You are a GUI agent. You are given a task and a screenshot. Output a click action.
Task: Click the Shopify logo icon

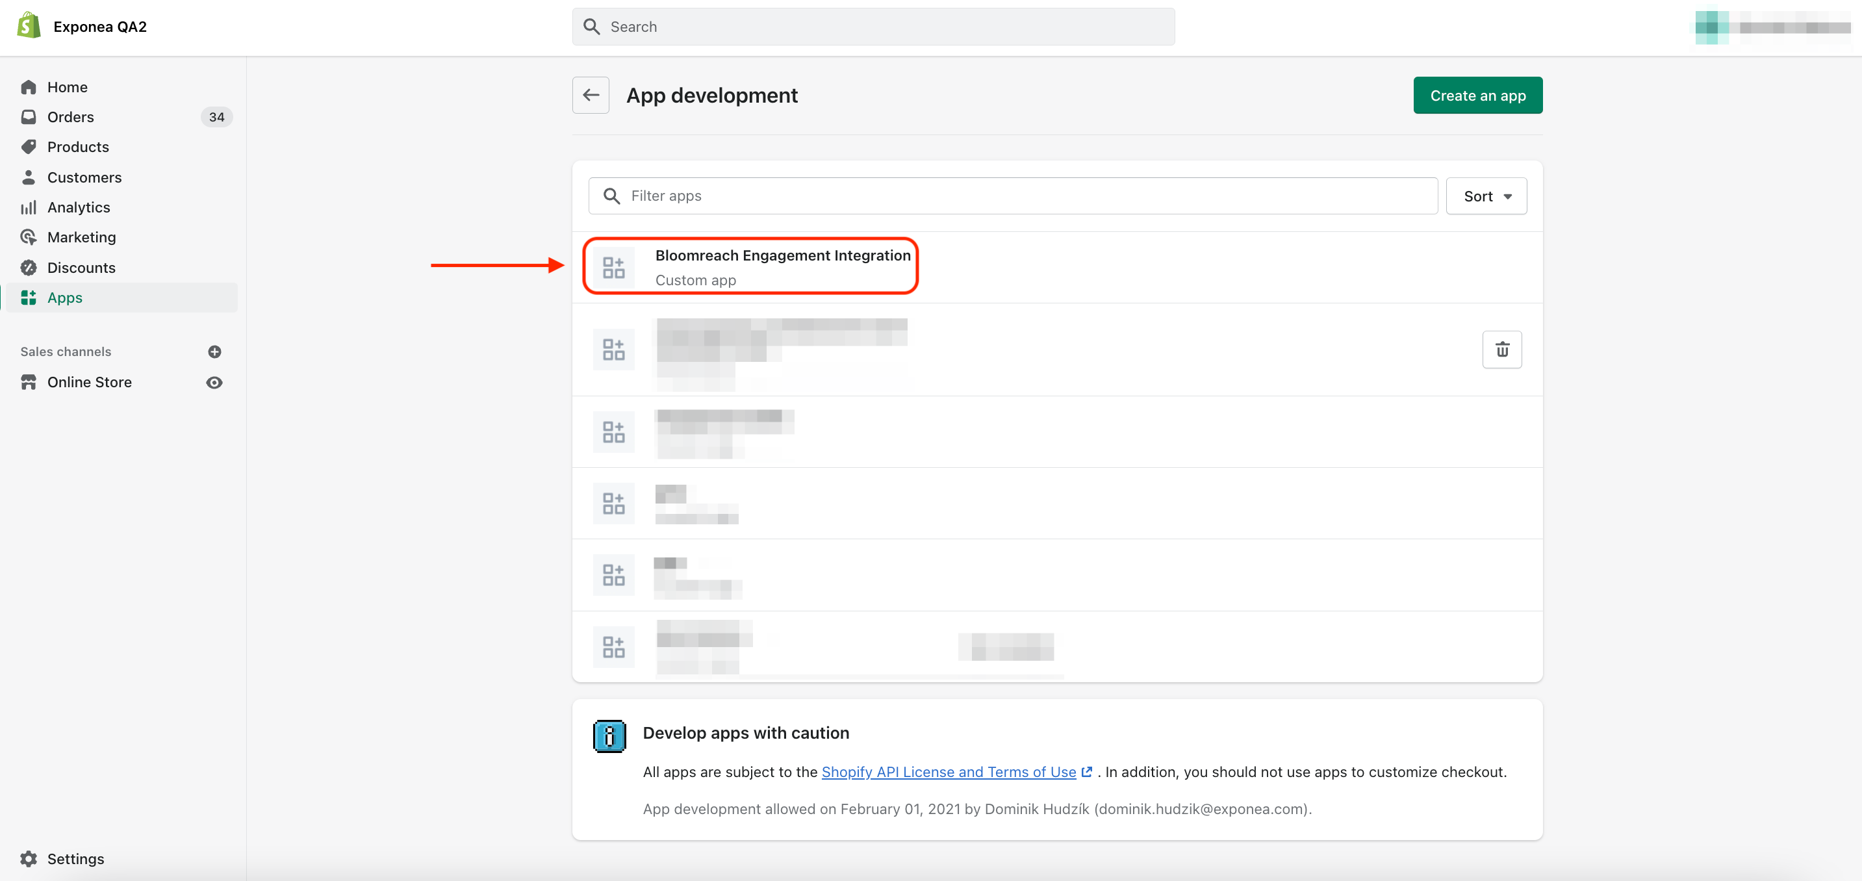click(x=29, y=26)
